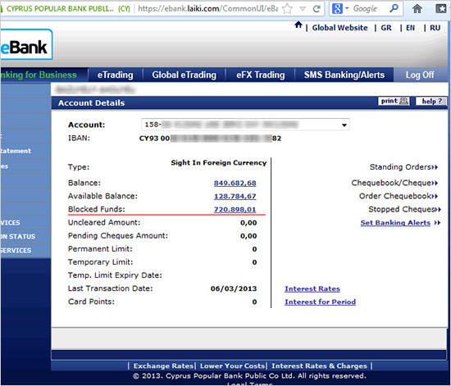Select the sidebar item ending in 'VICES'
This screenshot has width=451, height=386.
[x=25, y=223]
